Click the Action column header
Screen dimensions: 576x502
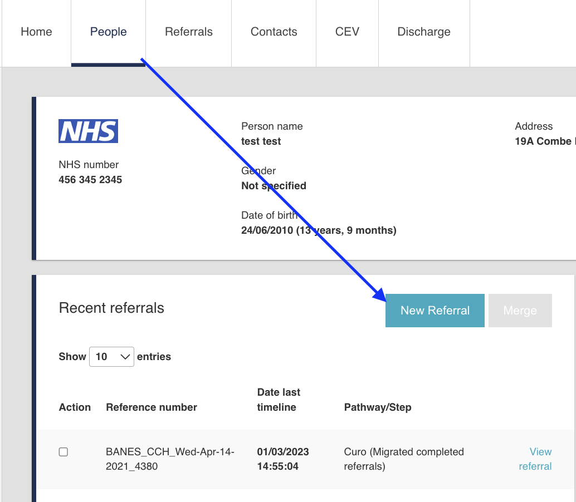click(x=75, y=407)
